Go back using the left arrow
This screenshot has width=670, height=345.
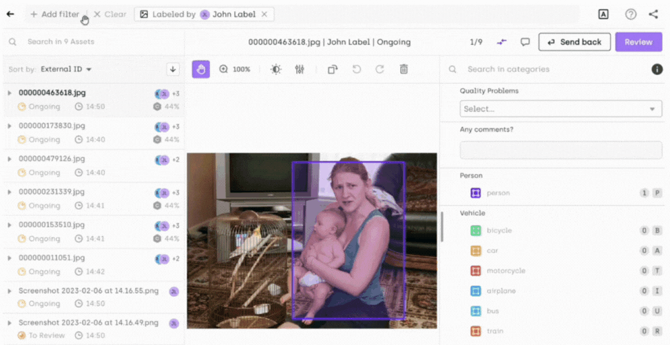pyautogui.click(x=10, y=14)
